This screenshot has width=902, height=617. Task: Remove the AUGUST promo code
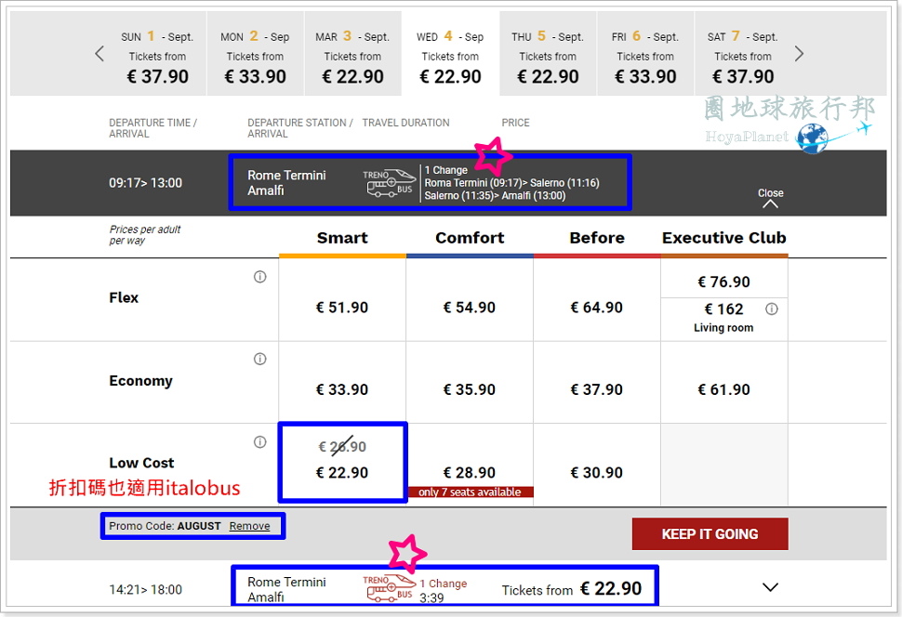[x=249, y=526]
